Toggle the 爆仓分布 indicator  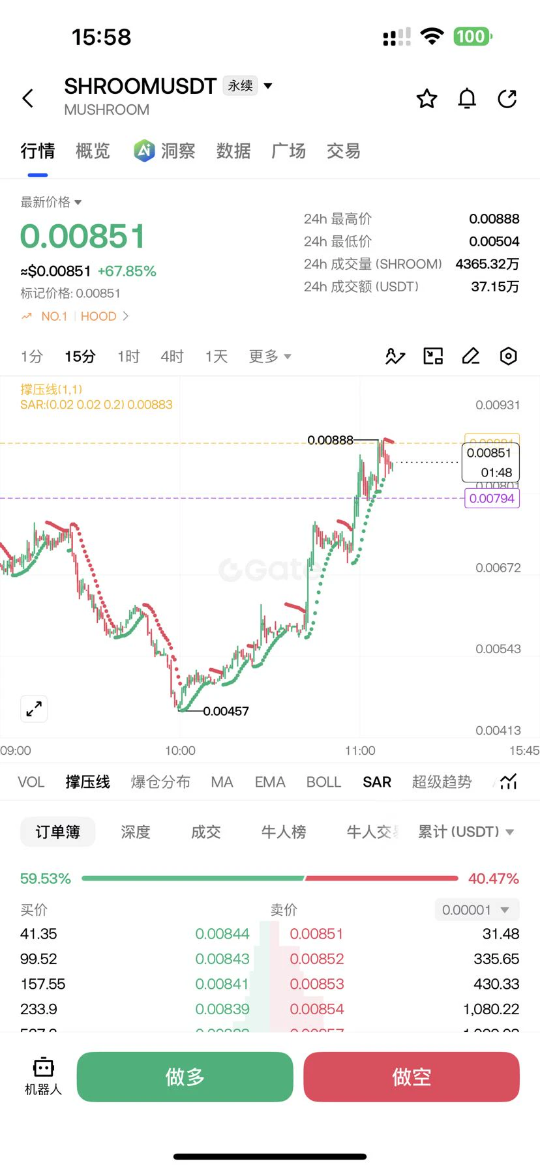(160, 782)
